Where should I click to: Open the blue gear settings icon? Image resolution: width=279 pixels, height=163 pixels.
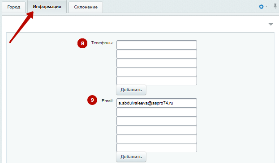(261, 7)
